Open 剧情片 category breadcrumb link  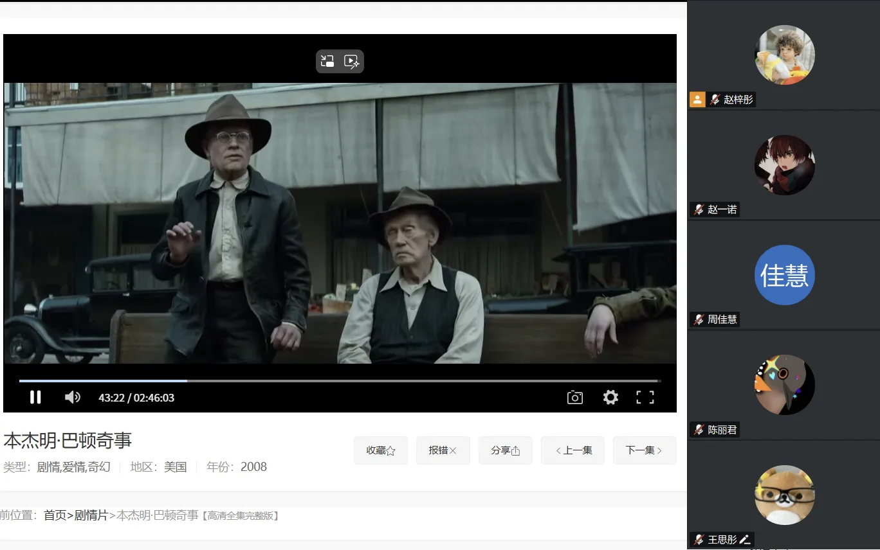coord(91,515)
